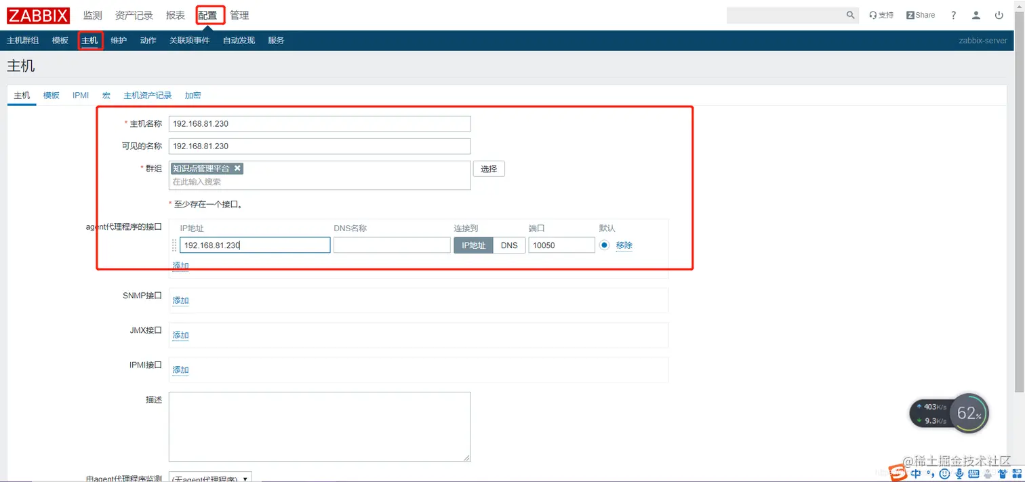This screenshot has width=1025, height=482.
Task: Click the 端口 field showing 10050
Action: [x=561, y=245]
